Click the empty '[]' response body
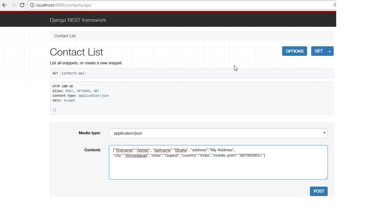 tap(54, 110)
